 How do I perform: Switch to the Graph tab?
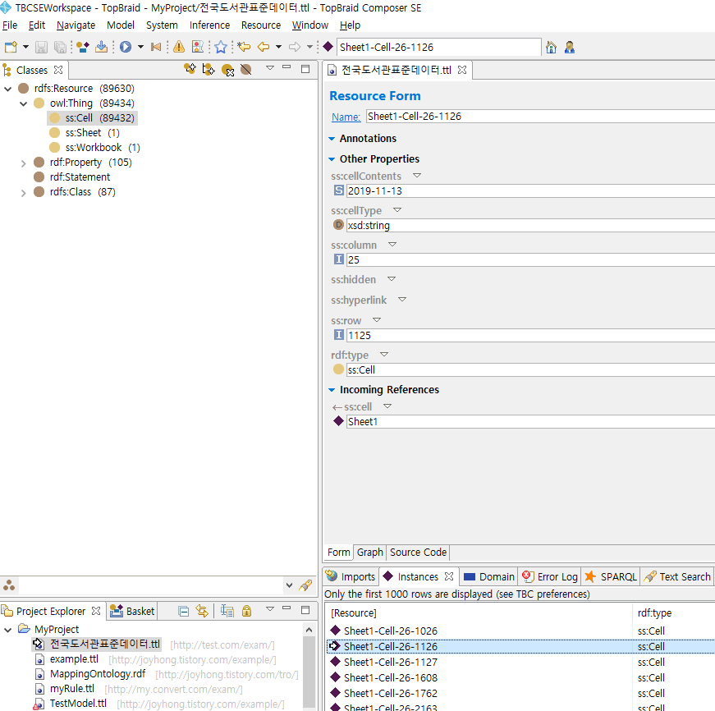coord(369,553)
